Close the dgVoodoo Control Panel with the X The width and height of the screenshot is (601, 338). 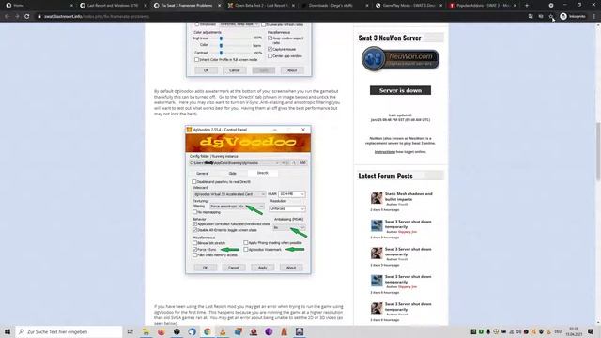[x=303, y=130]
